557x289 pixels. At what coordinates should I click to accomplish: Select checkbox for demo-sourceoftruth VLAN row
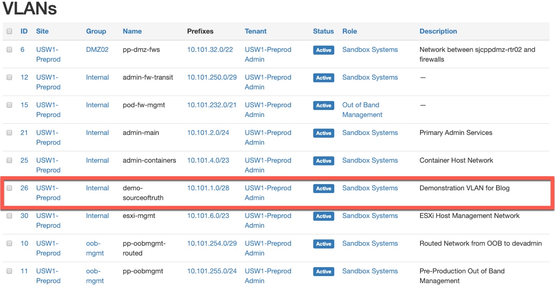click(x=9, y=188)
